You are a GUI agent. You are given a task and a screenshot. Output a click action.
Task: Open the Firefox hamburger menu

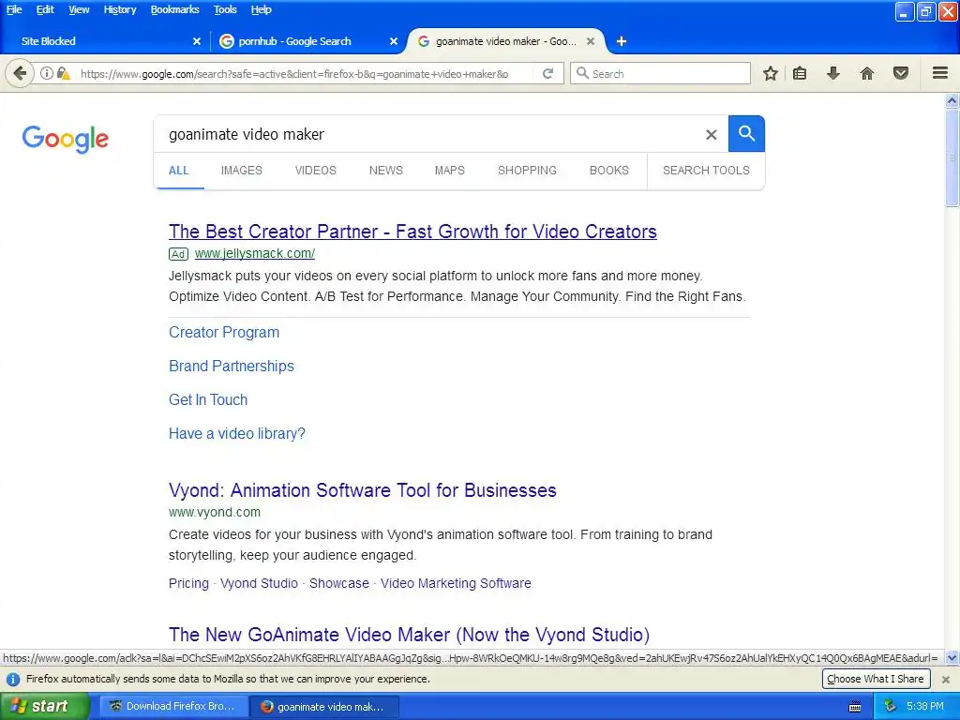(940, 73)
